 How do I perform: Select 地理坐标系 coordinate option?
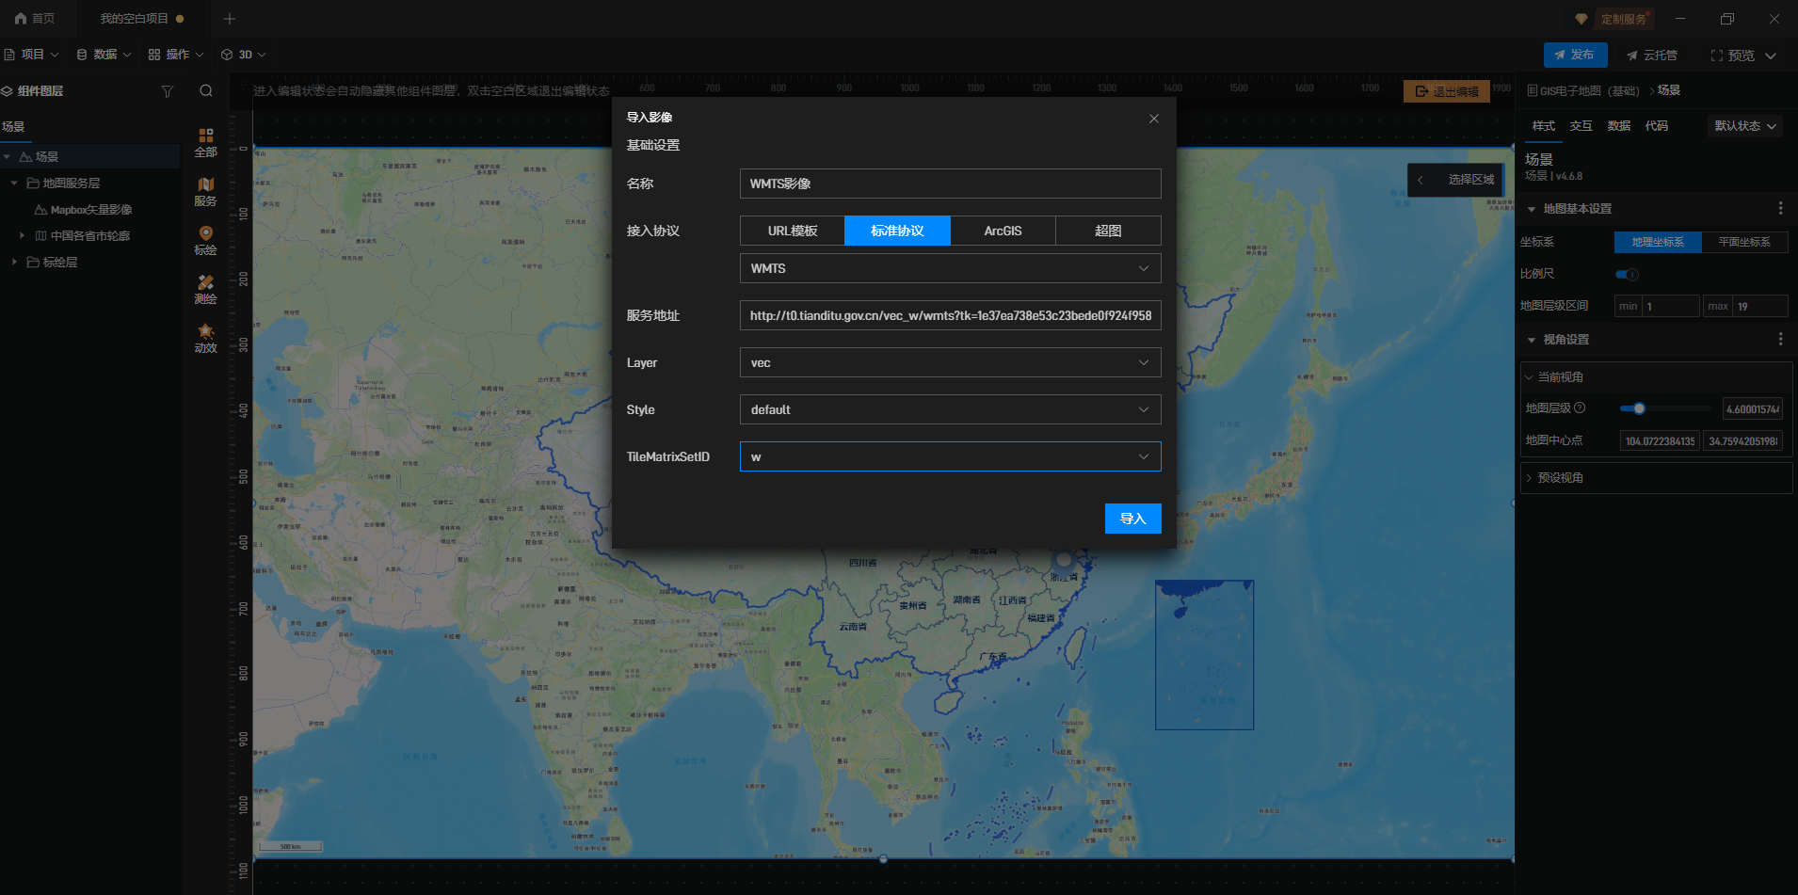click(1657, 242)
